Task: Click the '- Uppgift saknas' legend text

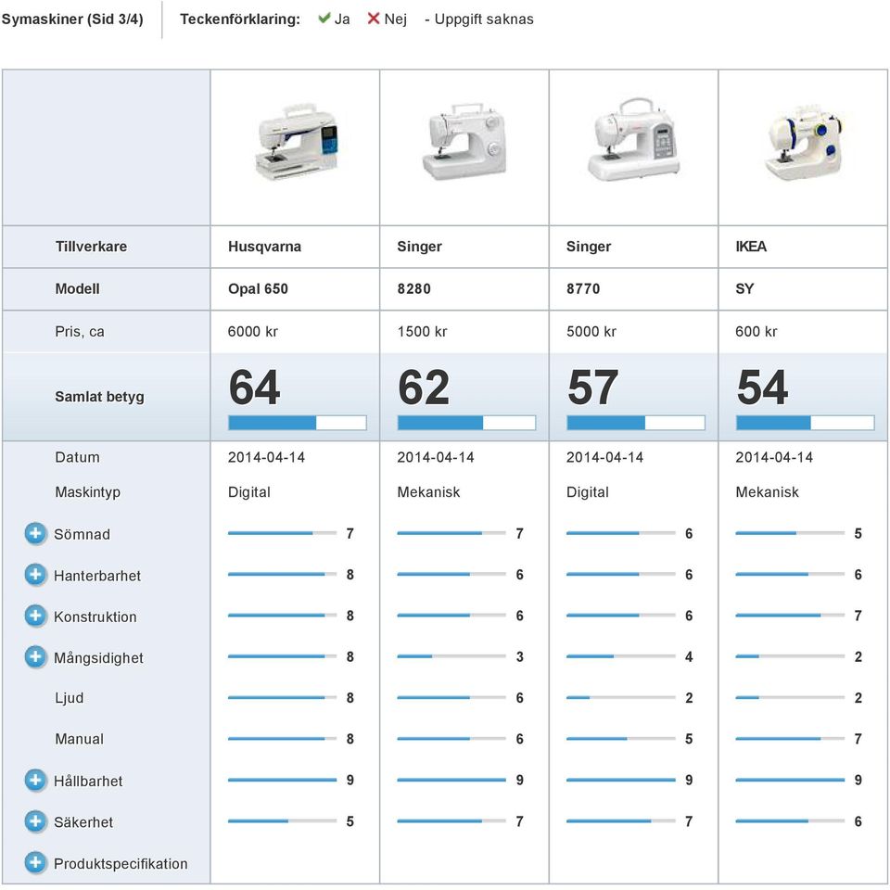Action: (x=479, y=19)
